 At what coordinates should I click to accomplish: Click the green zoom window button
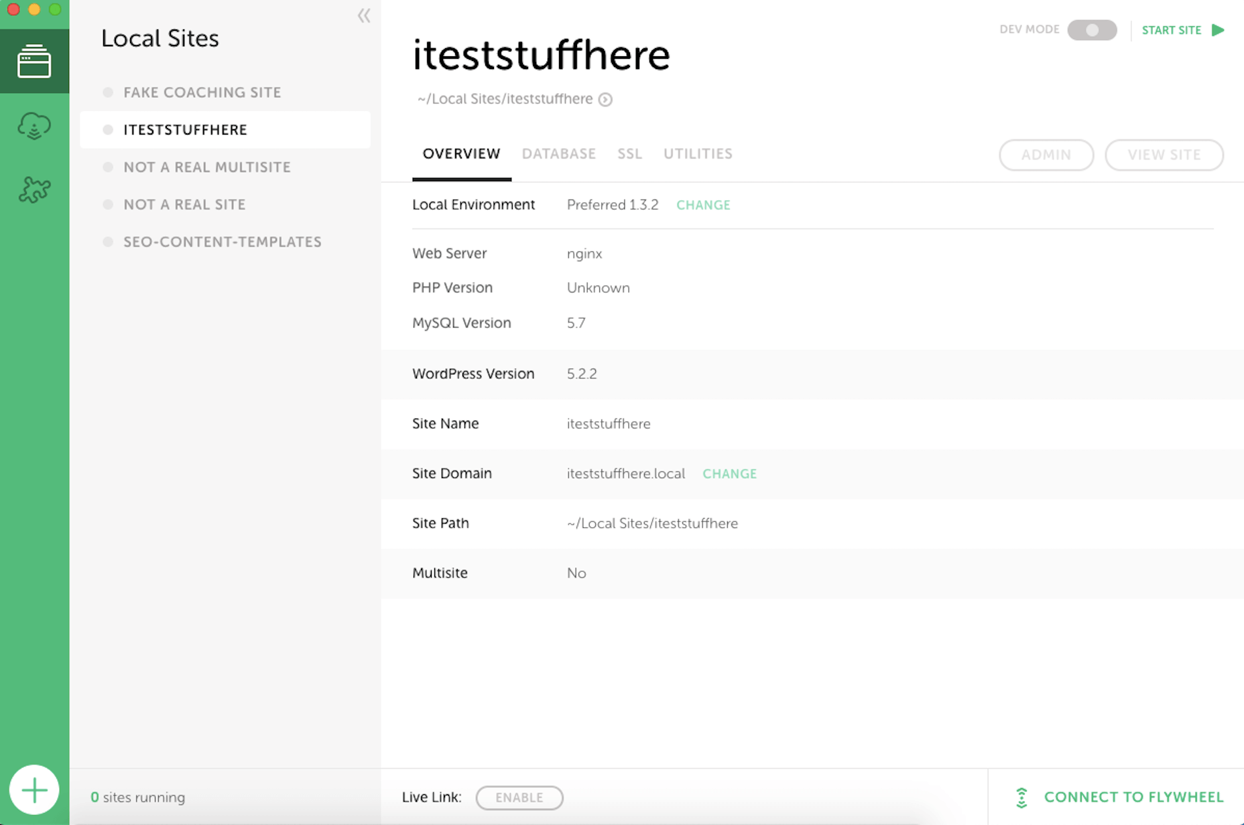[56, 9]
